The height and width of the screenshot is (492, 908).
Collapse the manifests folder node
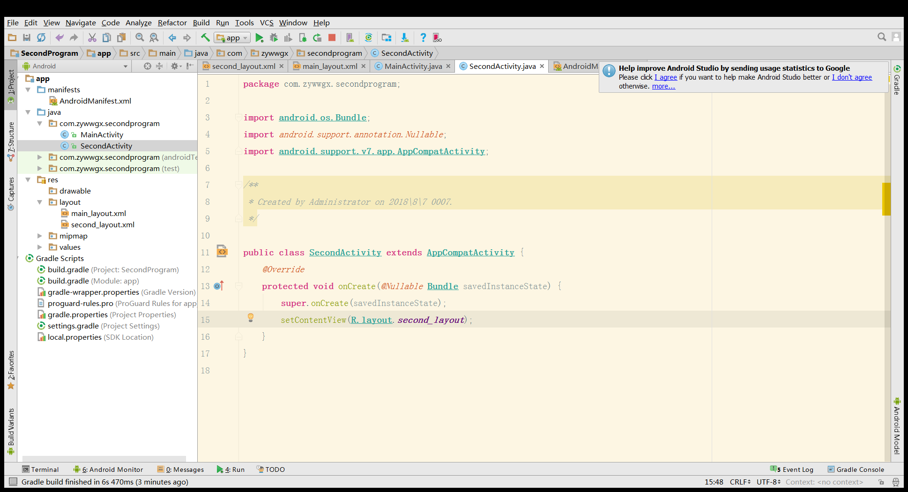28,90
